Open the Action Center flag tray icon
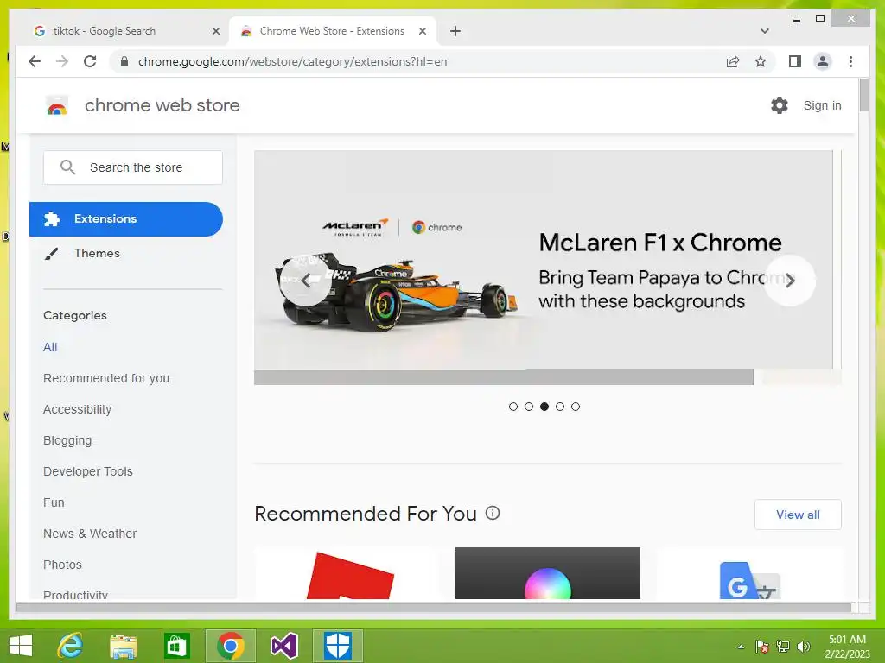Screen dimensions: 885x663 point(762,647)
